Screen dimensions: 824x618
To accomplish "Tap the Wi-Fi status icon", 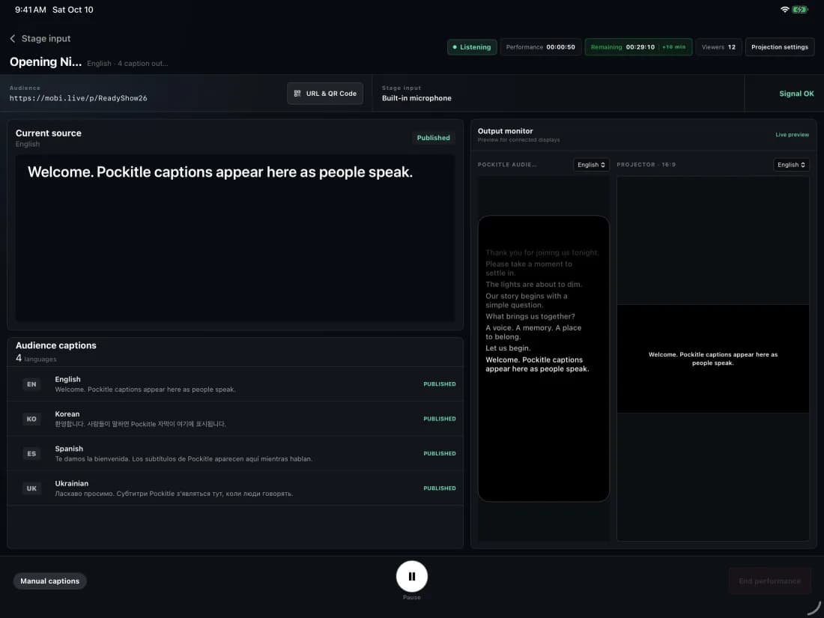I will pos(784,10).
